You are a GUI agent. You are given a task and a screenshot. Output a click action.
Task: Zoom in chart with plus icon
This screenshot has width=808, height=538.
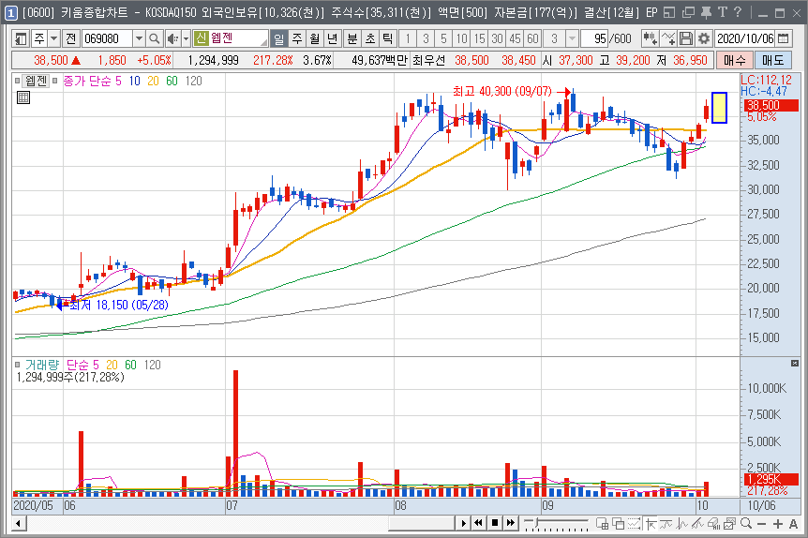pos(778,524)
